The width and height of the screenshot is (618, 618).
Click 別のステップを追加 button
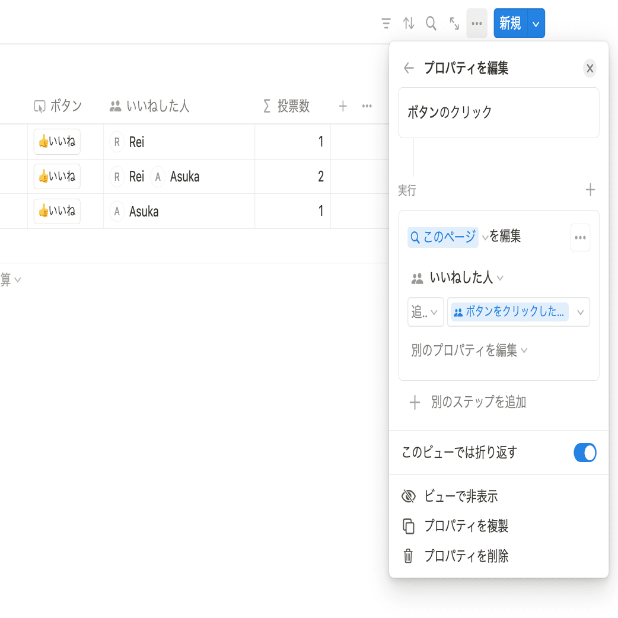pyautogui.click(x=468, y=402)
